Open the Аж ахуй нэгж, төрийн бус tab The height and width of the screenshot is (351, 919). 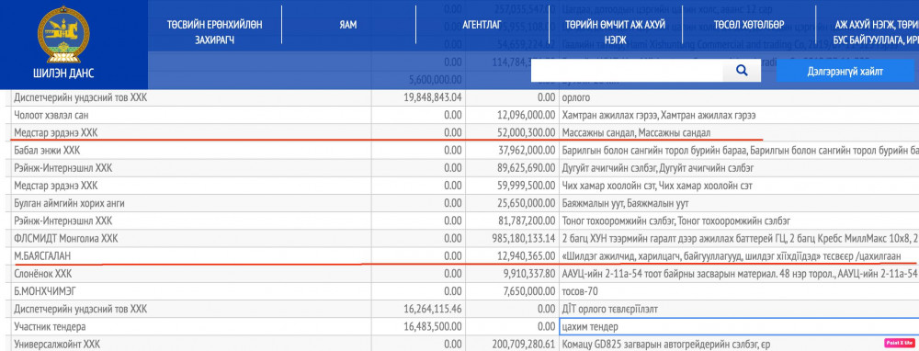tap(876, 33)
